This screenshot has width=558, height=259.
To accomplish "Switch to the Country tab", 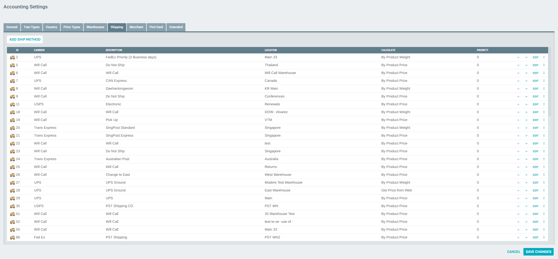I will 51,27.
